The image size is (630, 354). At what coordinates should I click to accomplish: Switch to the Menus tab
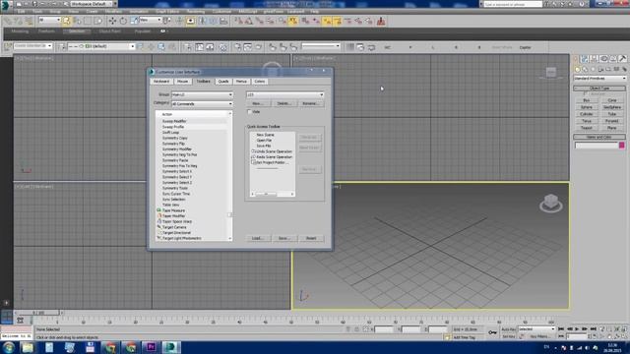[241, 81]
